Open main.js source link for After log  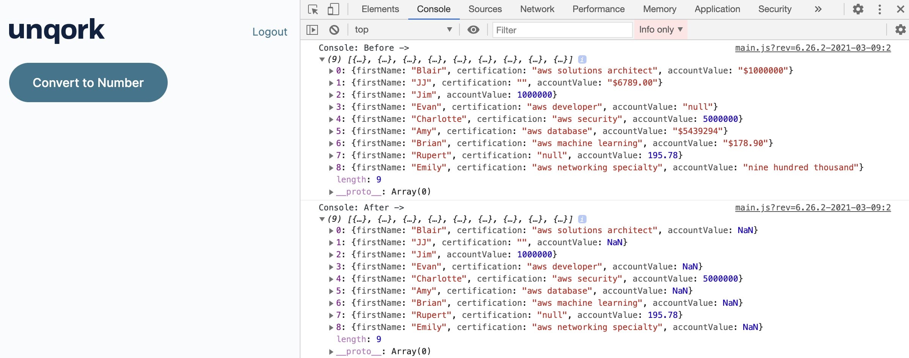813,207
